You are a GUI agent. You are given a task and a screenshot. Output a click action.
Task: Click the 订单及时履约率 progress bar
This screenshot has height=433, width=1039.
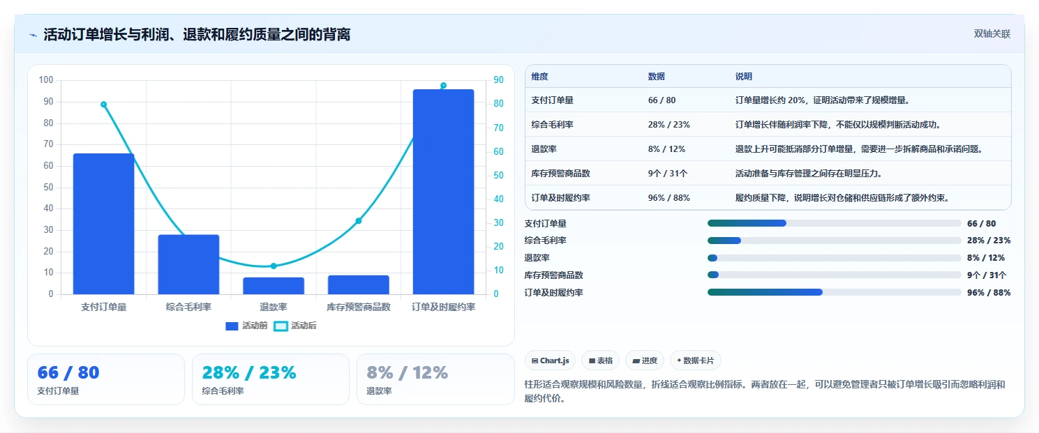(835, 292)
